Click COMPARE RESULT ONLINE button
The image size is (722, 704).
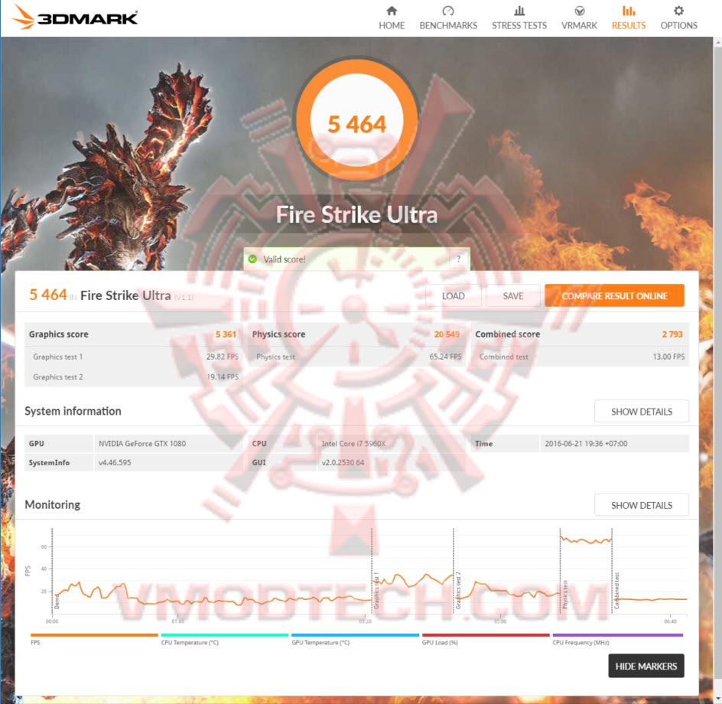614,296
